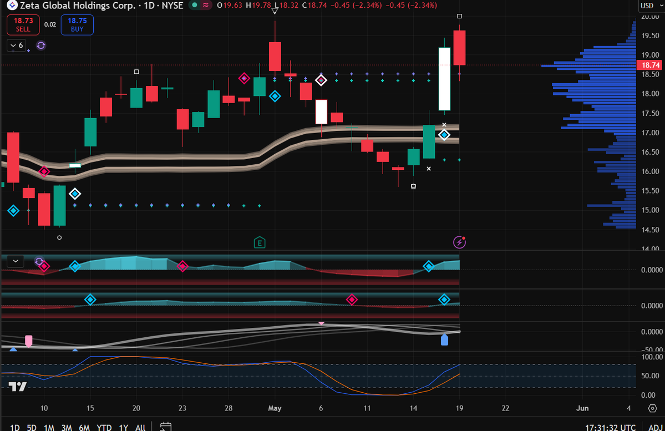665x431 pixels.
Task: Select the 1Y range tab
Action: [x=124, y=427]
